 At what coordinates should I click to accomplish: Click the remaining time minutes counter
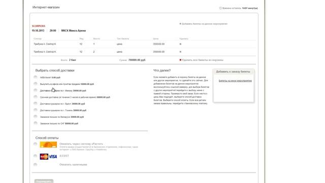pos(250,8)
